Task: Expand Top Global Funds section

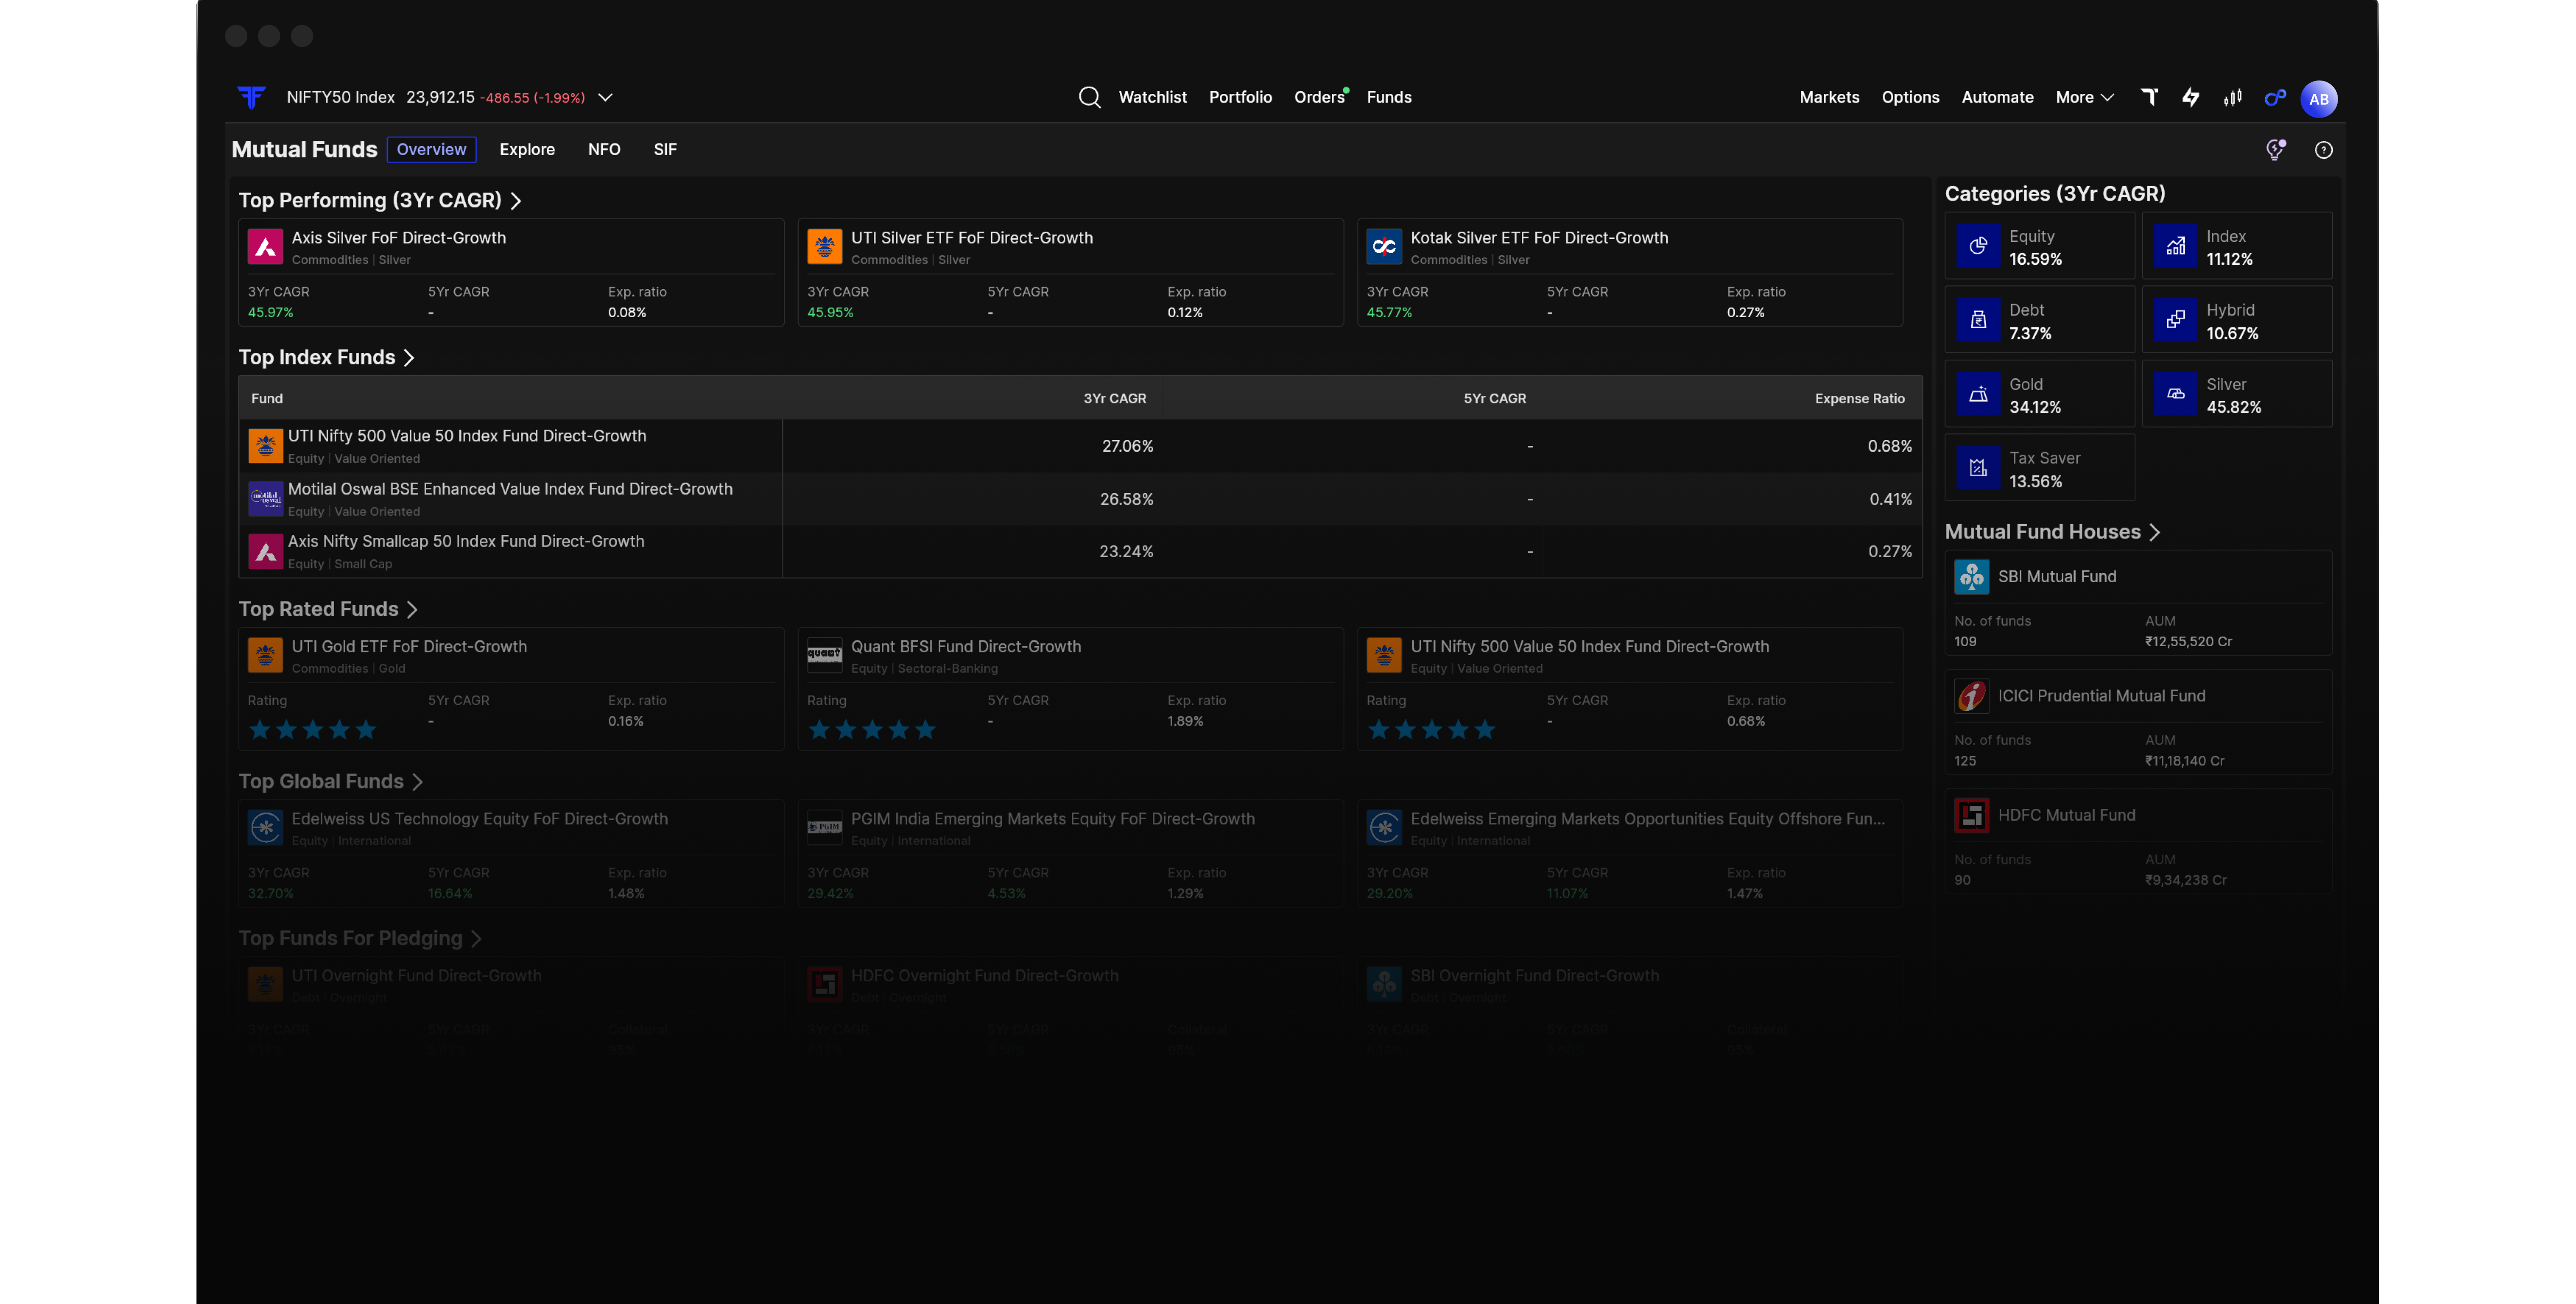Action: [418, 782]
